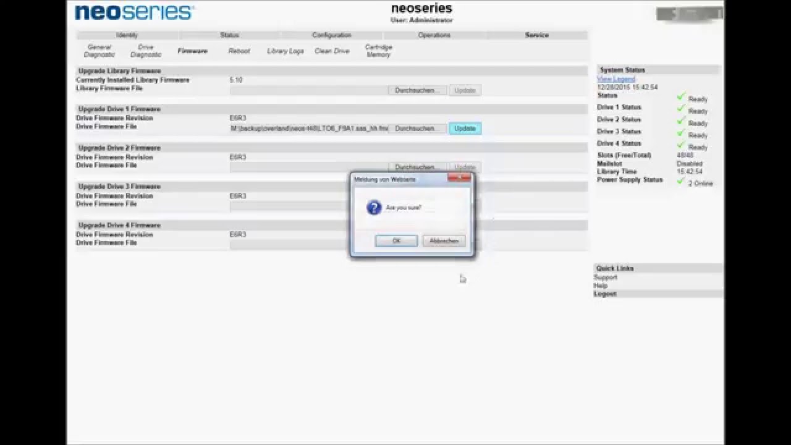Click Upgrade Drive 3 Firmware heading

point(119,187)
